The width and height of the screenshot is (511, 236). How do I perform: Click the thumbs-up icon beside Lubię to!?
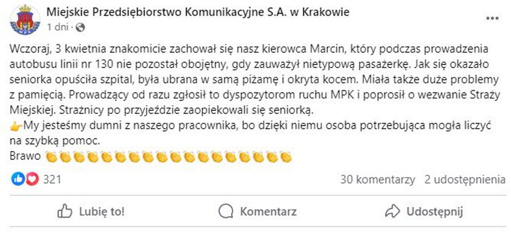(64, 211)
